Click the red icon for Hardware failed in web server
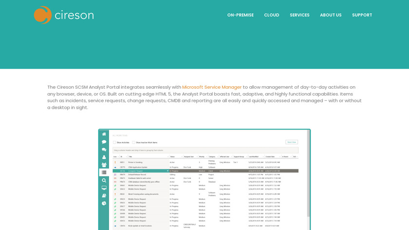This screenshot has width=409, height=230. pyautogui.click(x=115, y=178)
